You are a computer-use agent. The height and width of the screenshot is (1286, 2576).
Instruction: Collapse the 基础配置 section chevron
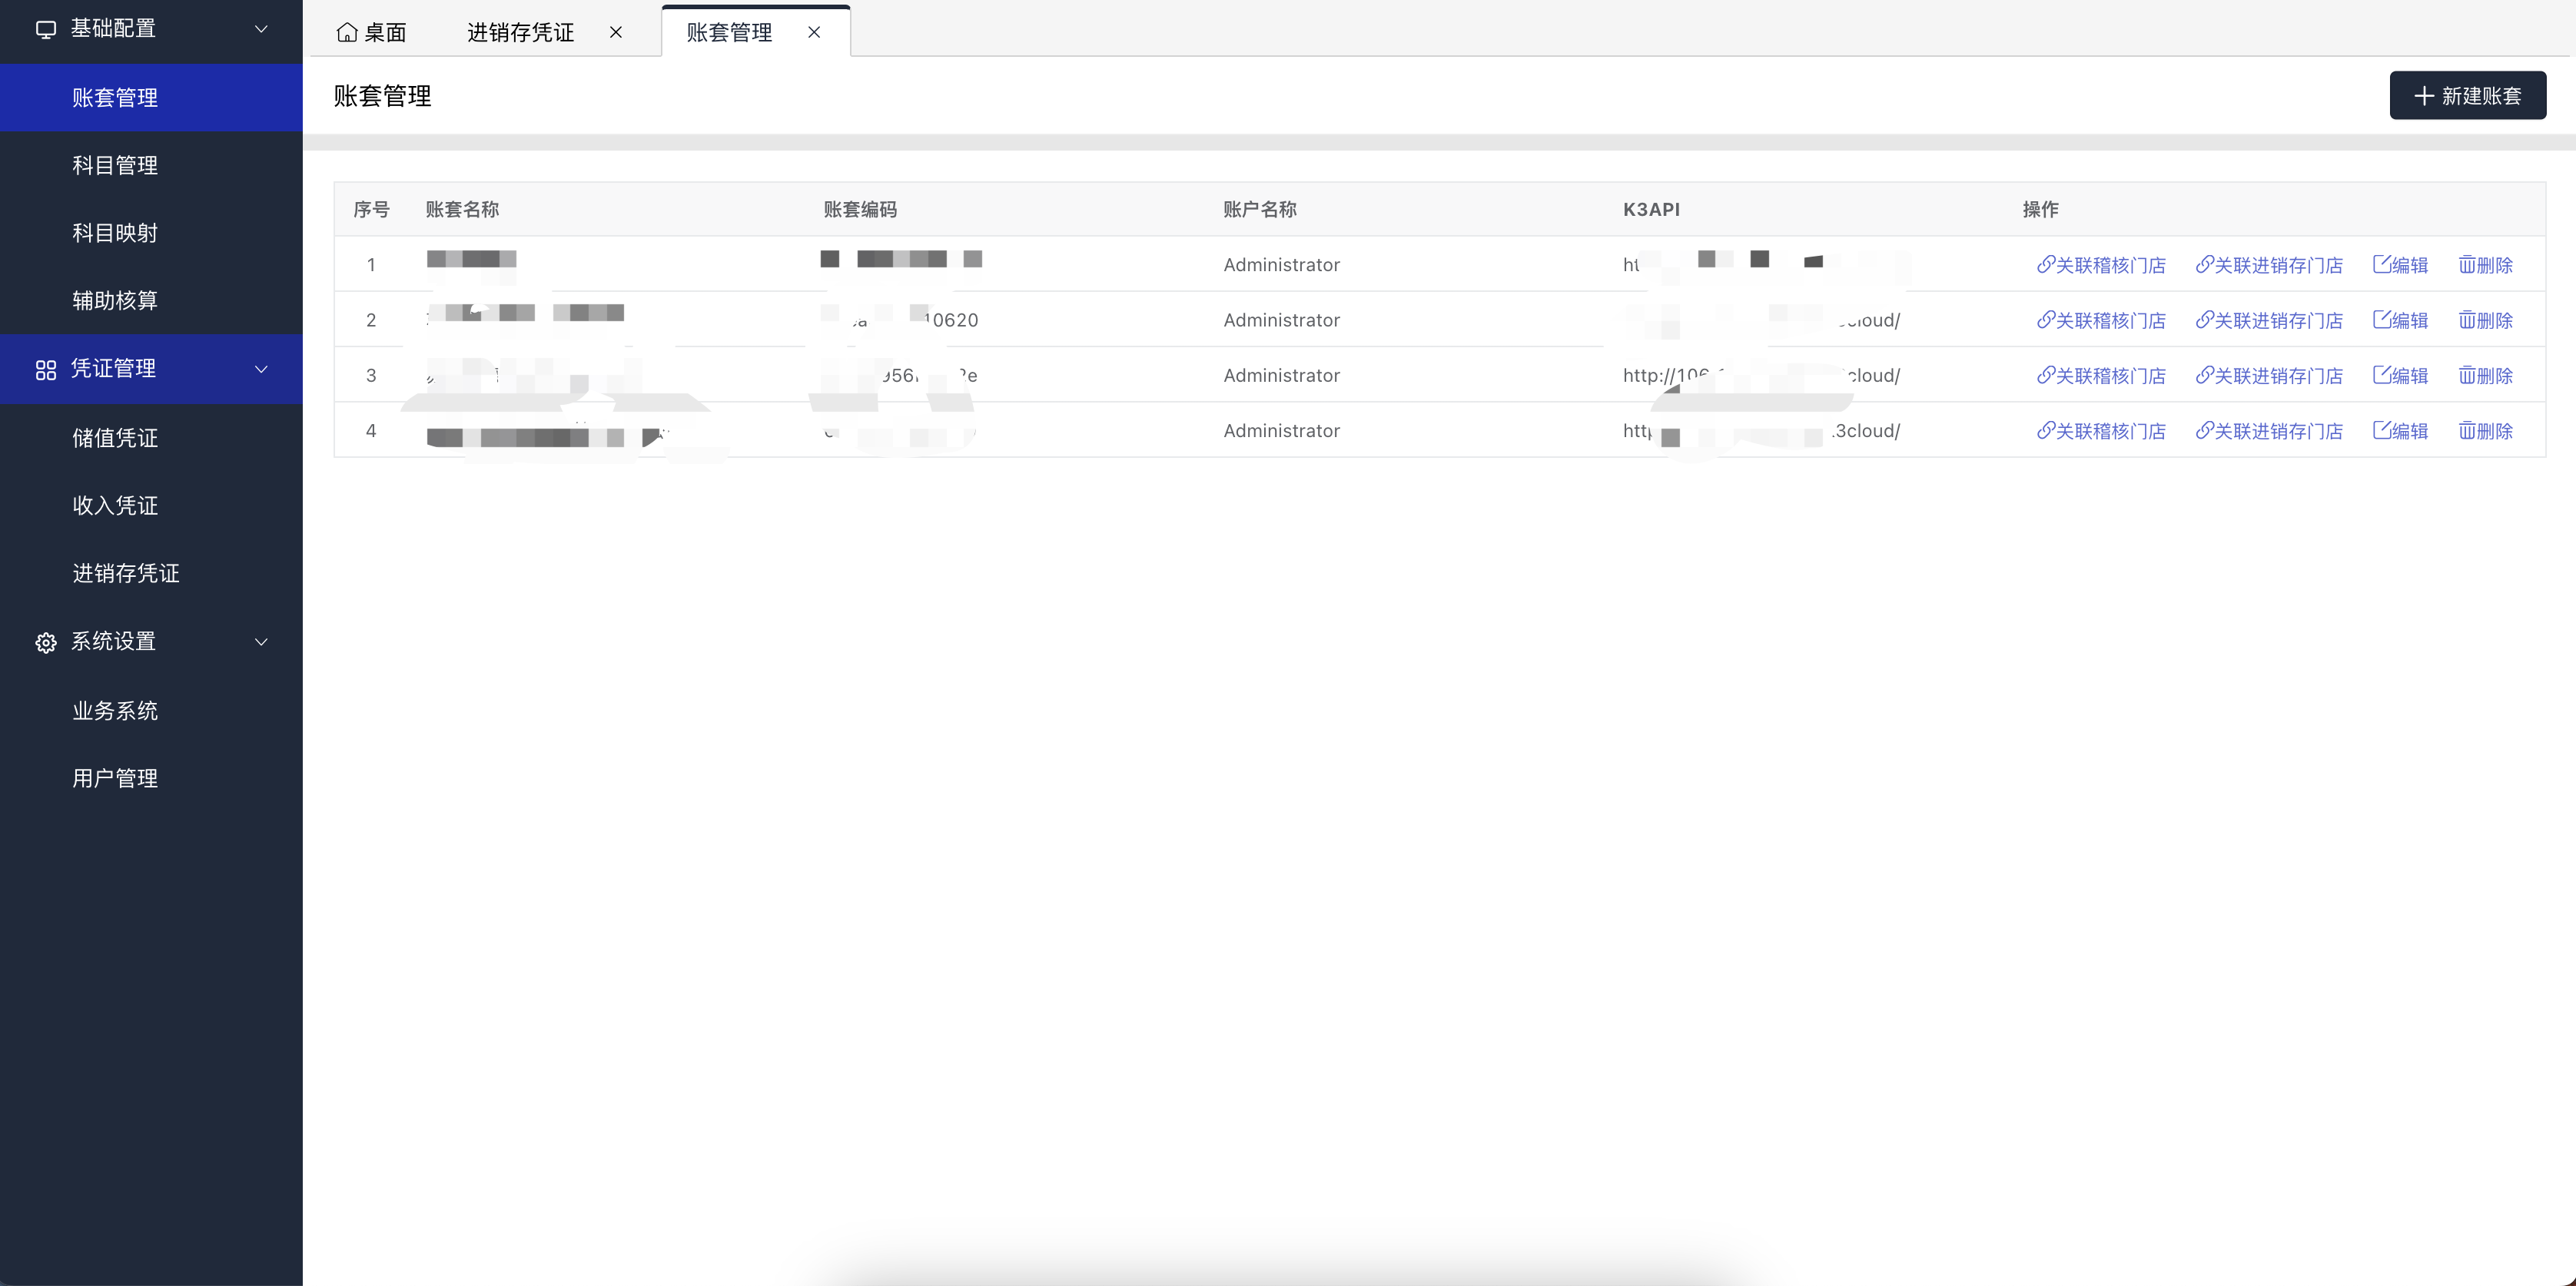261,29
